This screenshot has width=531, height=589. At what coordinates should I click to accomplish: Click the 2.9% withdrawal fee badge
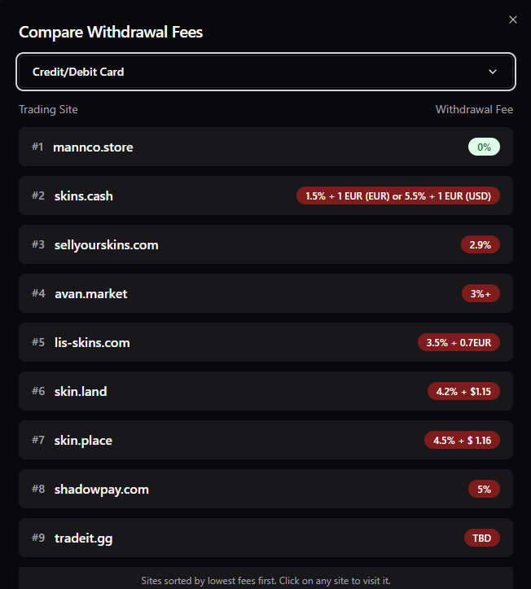(480, 244)
